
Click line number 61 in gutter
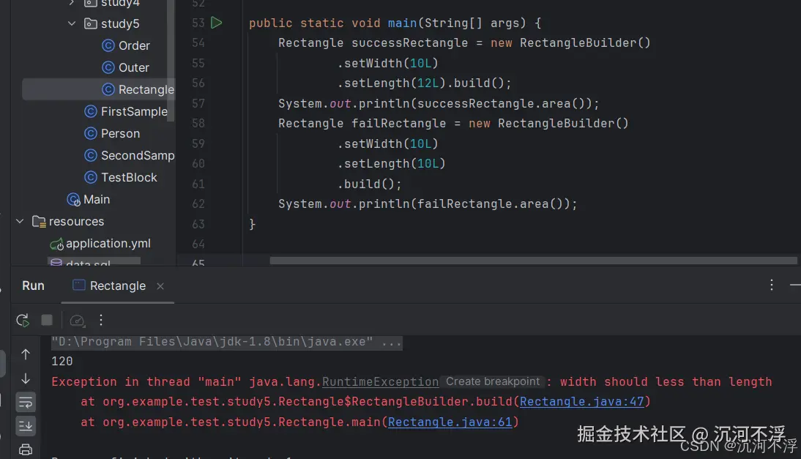pos(198,184)
